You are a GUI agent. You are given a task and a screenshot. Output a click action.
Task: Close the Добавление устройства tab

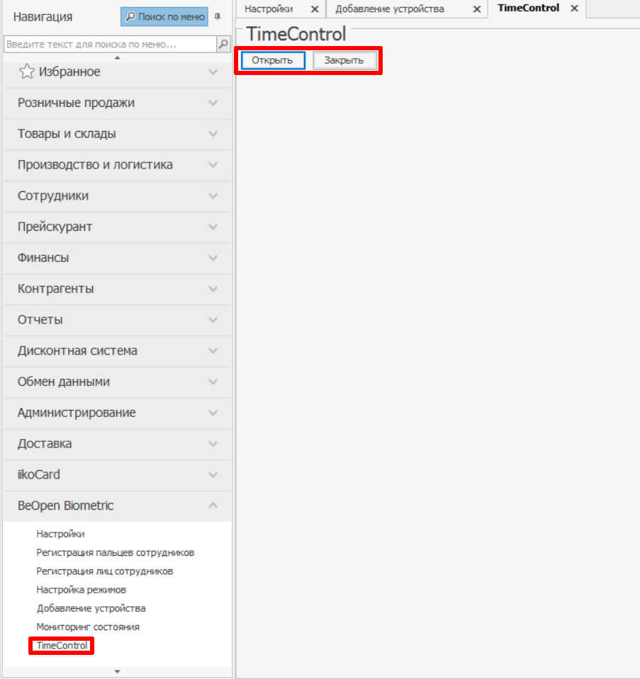click(x=476, y=8)
